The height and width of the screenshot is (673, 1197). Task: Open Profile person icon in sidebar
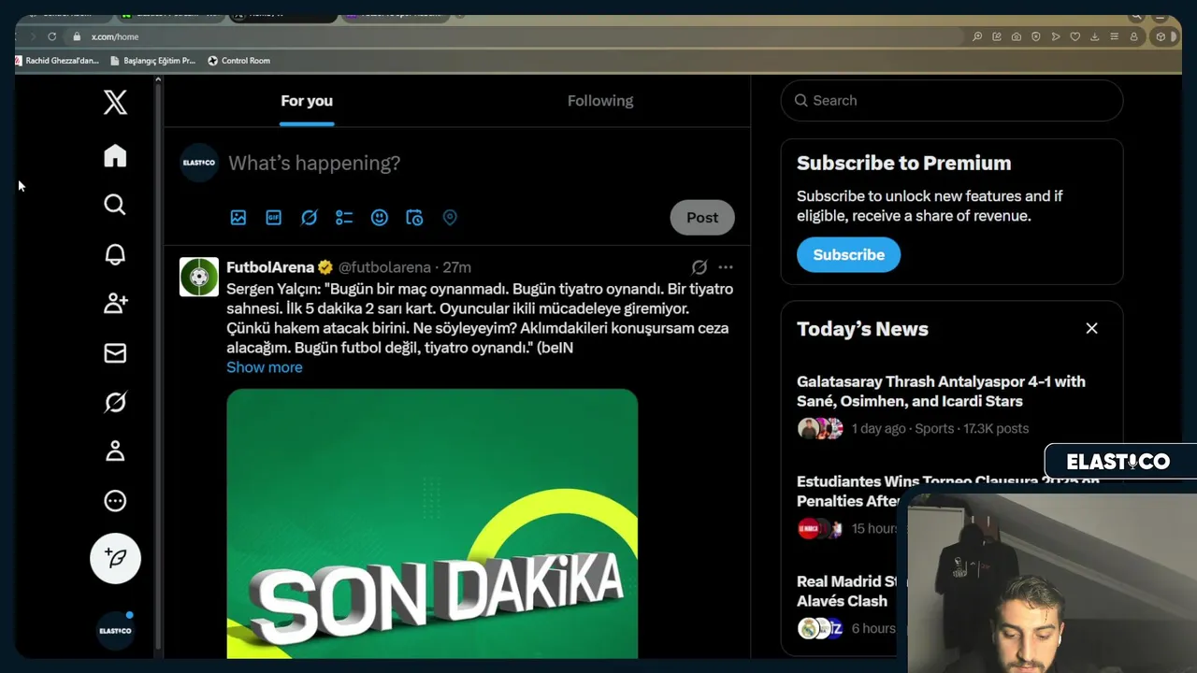[115, 451]
